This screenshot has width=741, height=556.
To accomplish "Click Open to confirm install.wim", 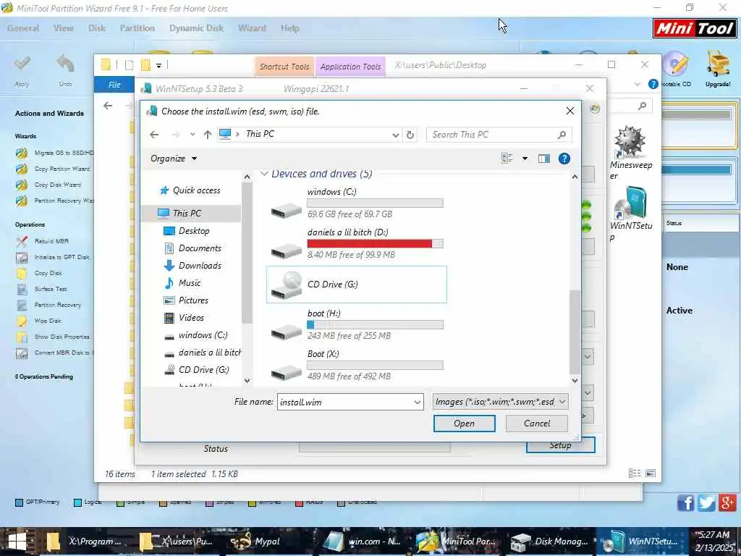I will [464, 424].
